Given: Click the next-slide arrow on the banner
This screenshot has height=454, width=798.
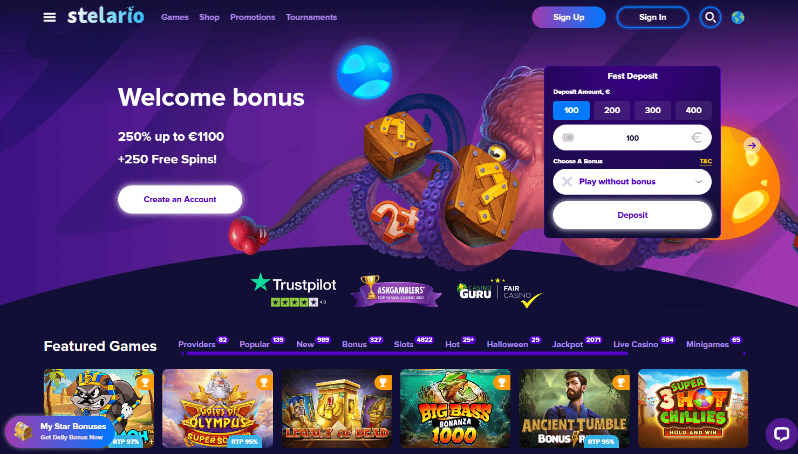Looking at the screenshot, I should (752, 145).
